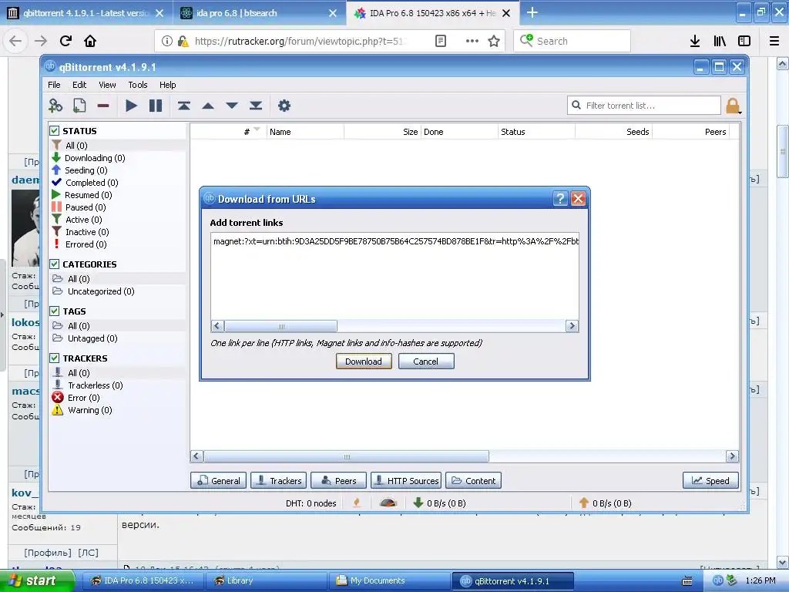Click the connection status flame icon
The height and width of the screenshot is (592, 789).
tap(357, 503)
